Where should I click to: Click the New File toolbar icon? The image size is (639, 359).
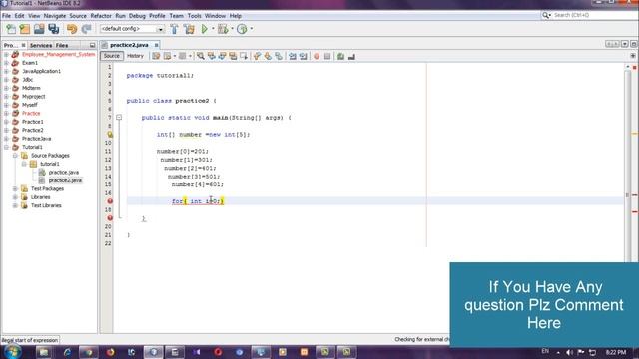(11, 29)
